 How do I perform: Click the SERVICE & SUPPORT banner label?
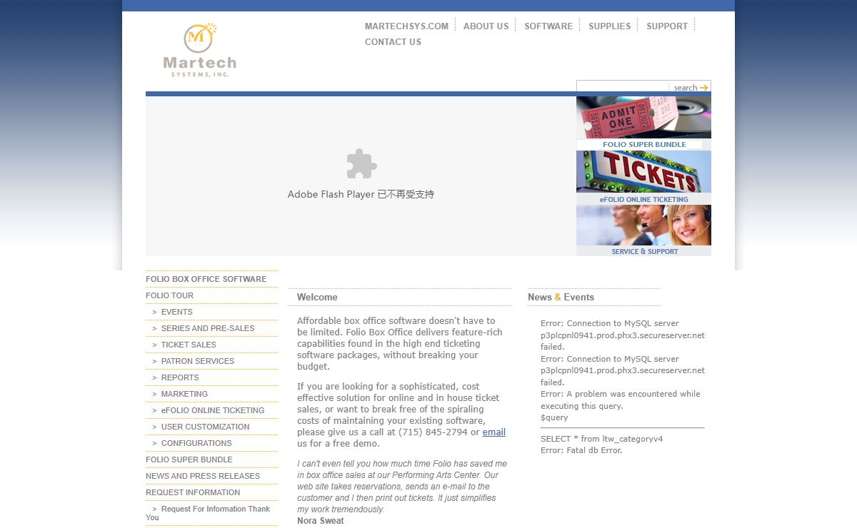(645, 251)
